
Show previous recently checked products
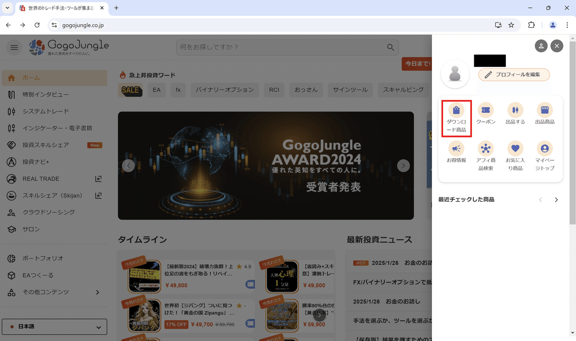(x=541, y=200)
